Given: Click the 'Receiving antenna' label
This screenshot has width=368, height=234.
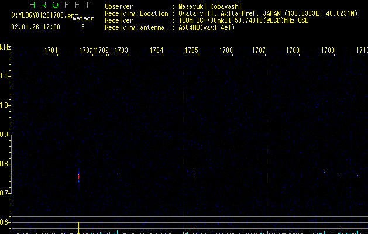Looking at the screenshot, I should (x=135, y=27).
